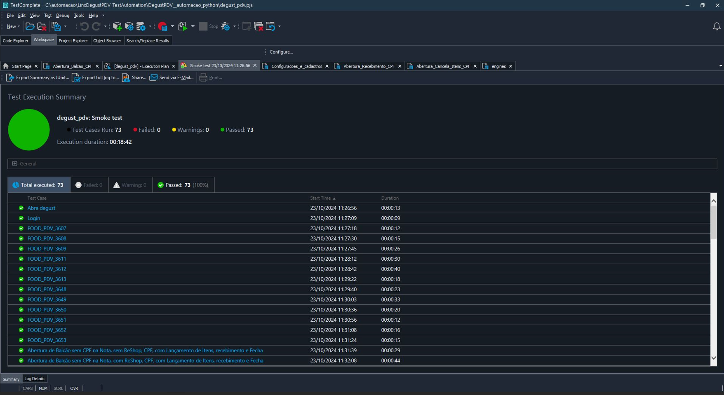Open the FOOD_PDV_3611 test case link
The image size is (724, 395).
pyautogui.click(x=47, y=259)
